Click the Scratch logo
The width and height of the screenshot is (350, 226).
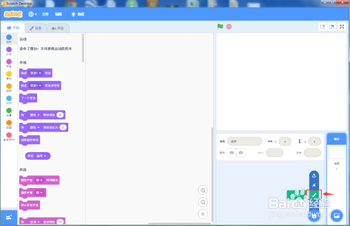click(x=13, y=14)
